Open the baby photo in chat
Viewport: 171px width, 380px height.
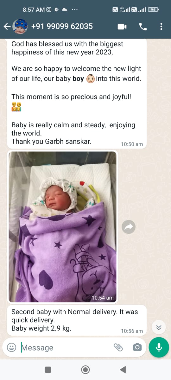coord(62,227)
